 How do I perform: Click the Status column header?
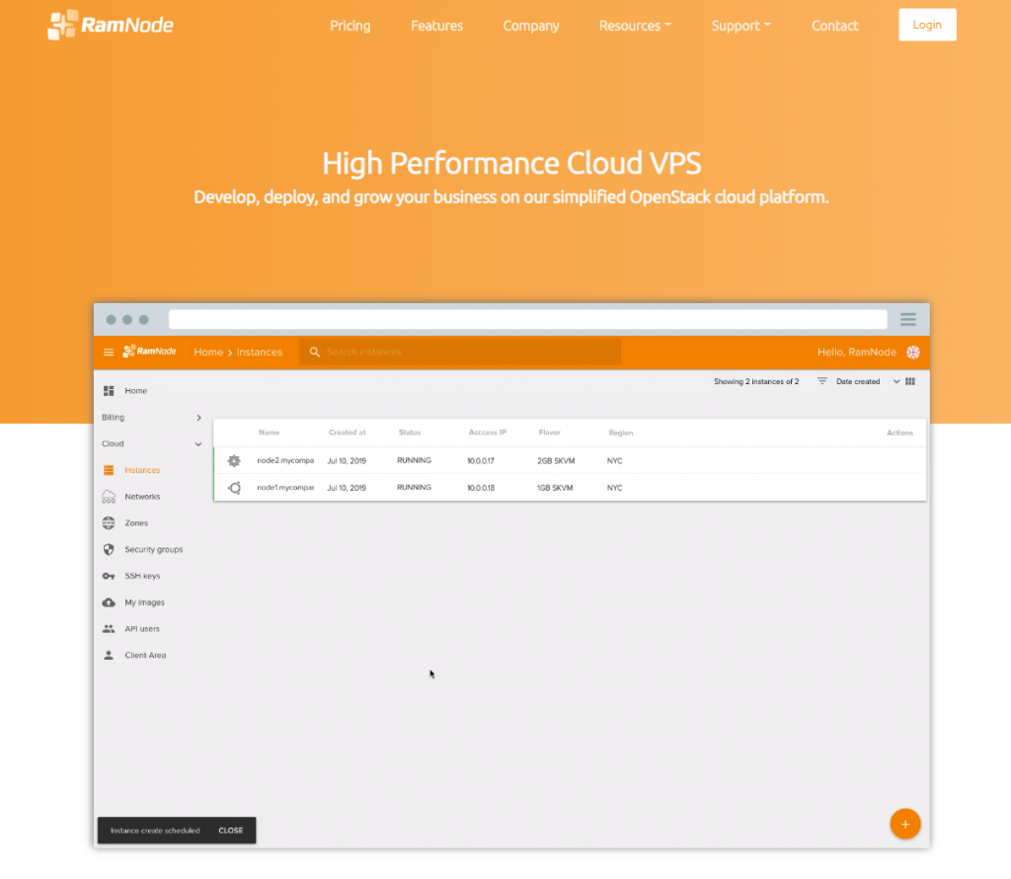pyautogui.click(x=410, y=433)
